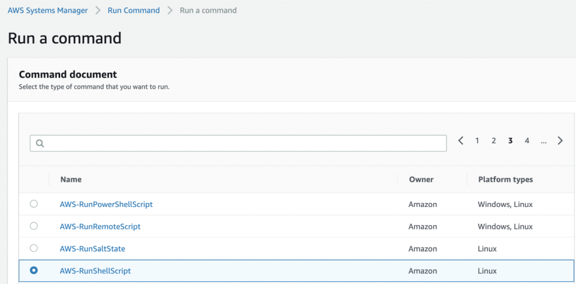The height and width of the screenshot is (284, 576).
Task: Open the AWS-RunRemoteScript document link
Action: [100, 226]
